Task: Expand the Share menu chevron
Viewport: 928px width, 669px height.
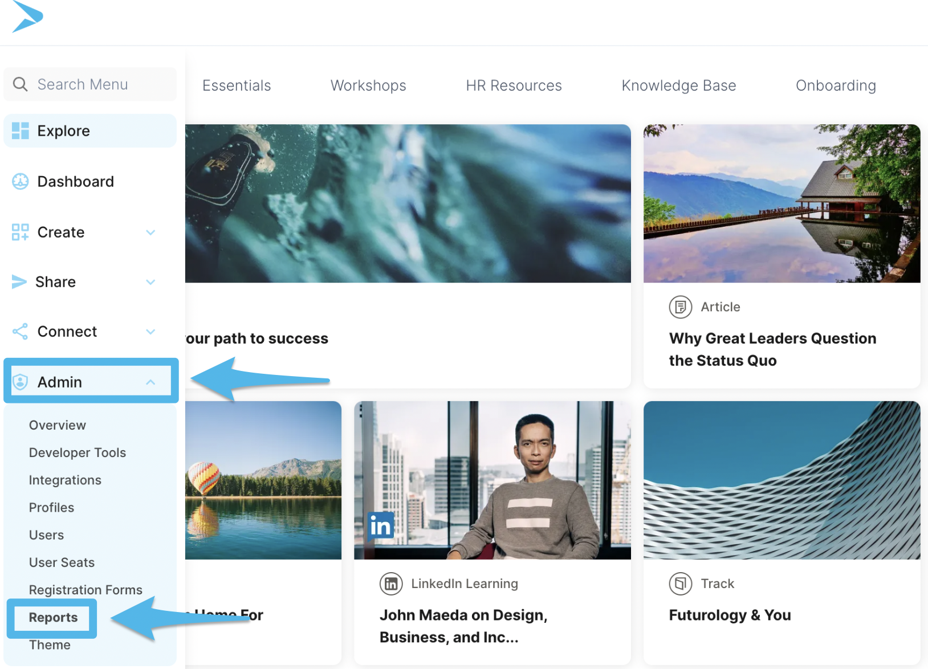Action: 150,282
